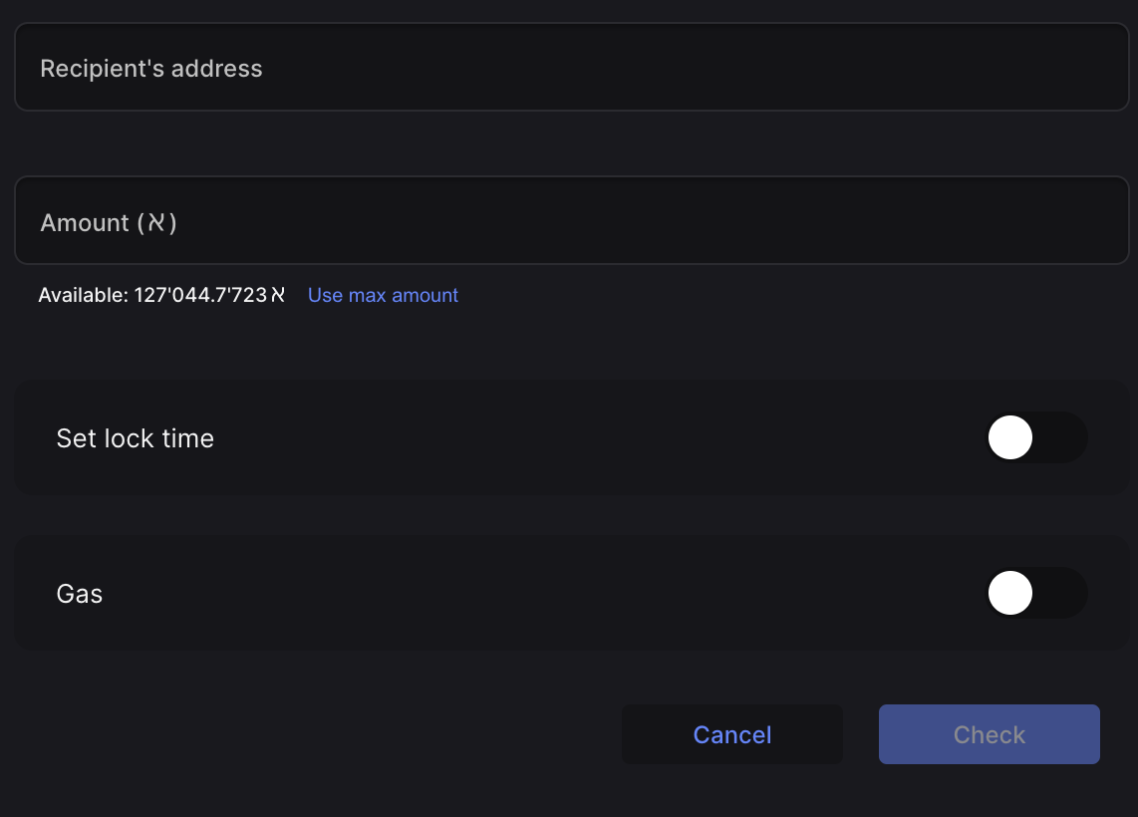Switch off the Gas setting
The height and width of the screenshot is (817, 1138).
[1036, 593]
